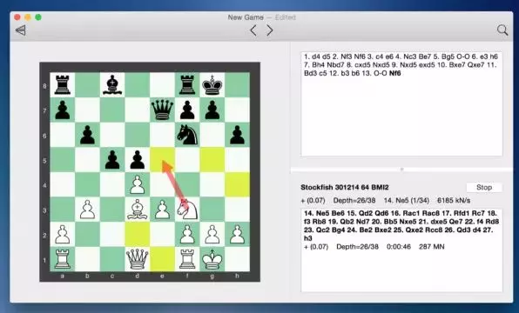The height and width of the screenshot is (313, 519).
Task: Select the white knight on f3
Action: (x=187, y=210)
